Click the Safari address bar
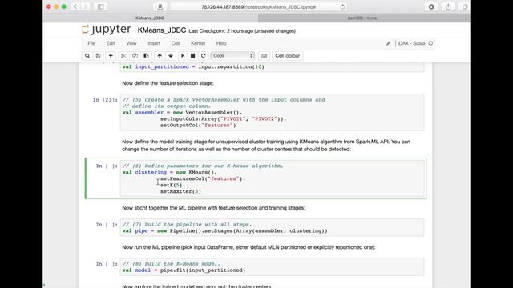The width and height of the screenshot is (513, 288). point(258,6)
